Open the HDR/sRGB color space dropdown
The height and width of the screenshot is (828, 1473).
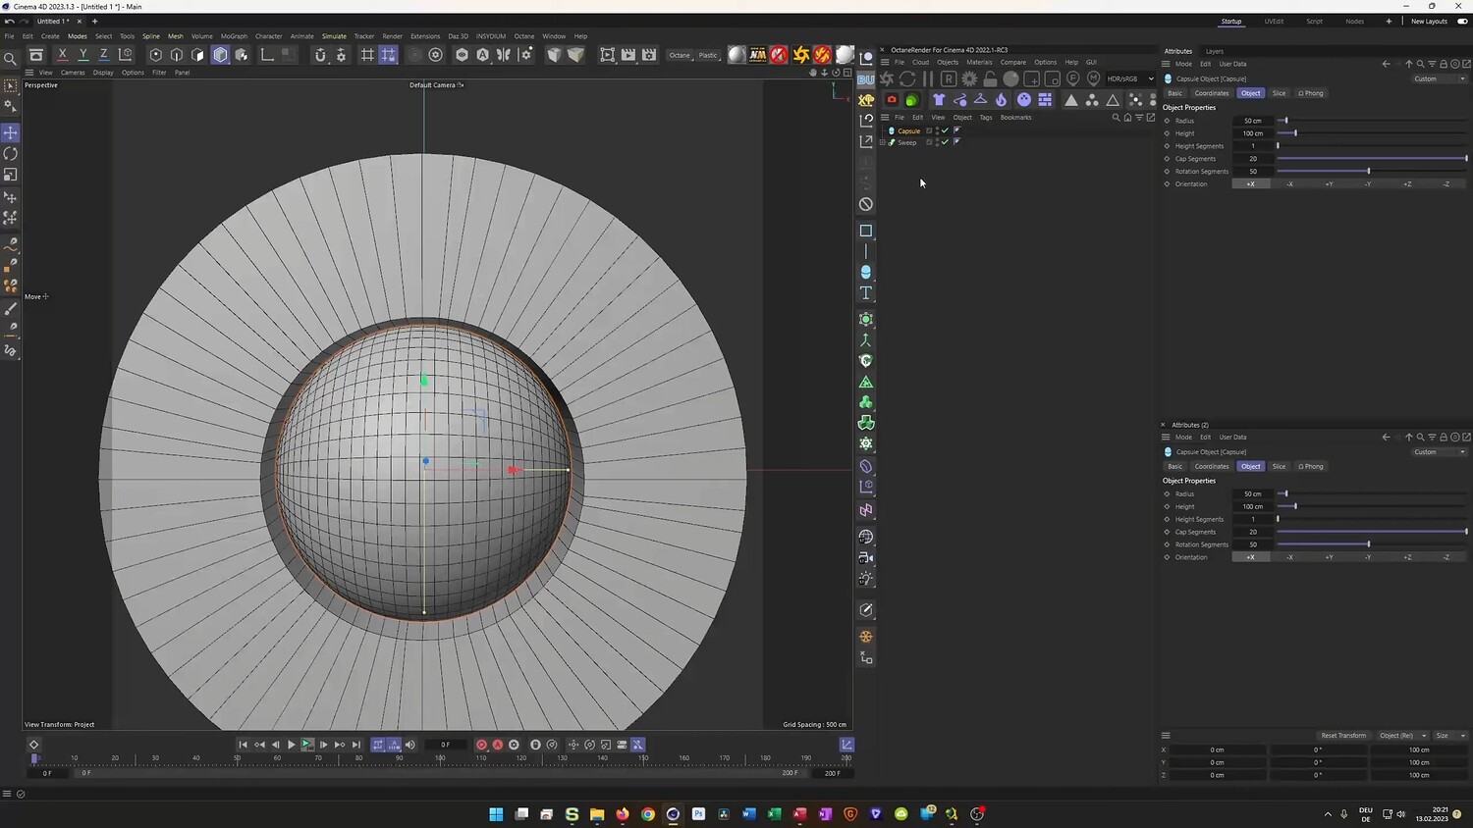pos(1129,78)
